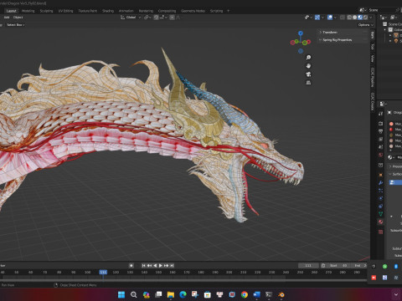The width and height of the screenshot is (402, 301).
Task: Open the Object Constraints tab icon
Action: point(380,206)
